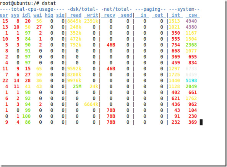This screenshot has height=167, width=227.
Task: Click the 'sys' column header
Action: pyautogui.click(x=15, y=15)
